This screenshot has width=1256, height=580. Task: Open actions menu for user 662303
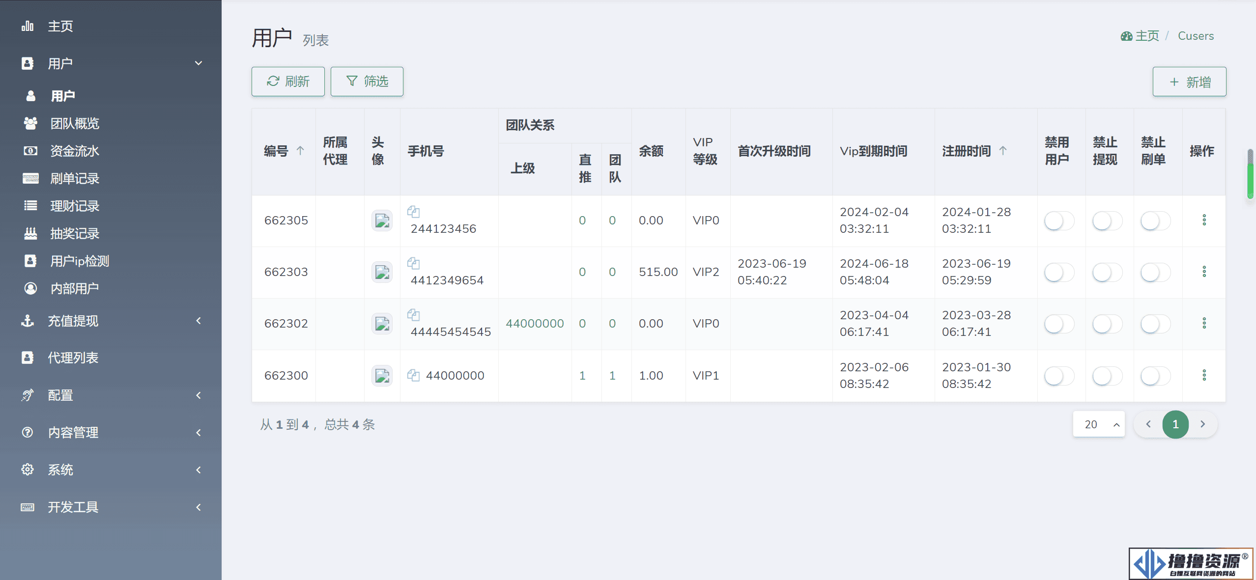click(1204, 272)
